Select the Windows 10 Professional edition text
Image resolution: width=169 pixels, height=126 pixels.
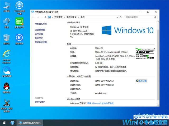pos(79,27)
